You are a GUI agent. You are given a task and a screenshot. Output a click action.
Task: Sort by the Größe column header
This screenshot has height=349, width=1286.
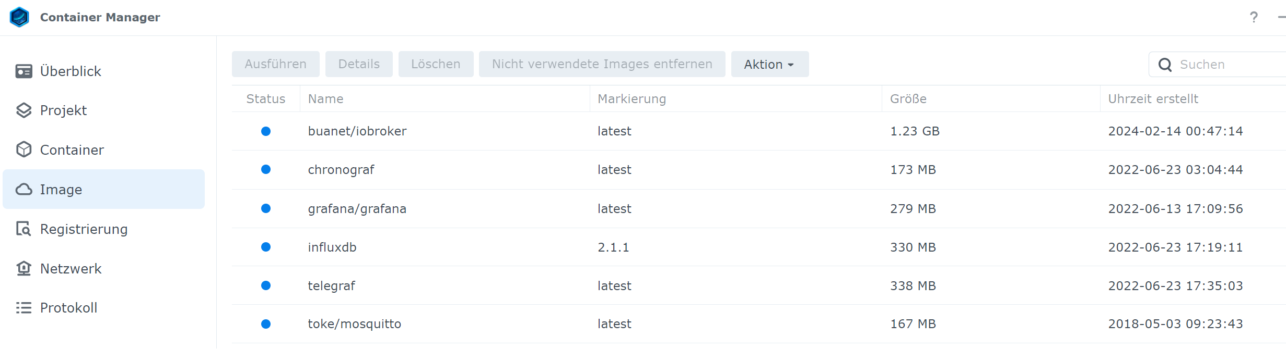click(x=908, y=99)
